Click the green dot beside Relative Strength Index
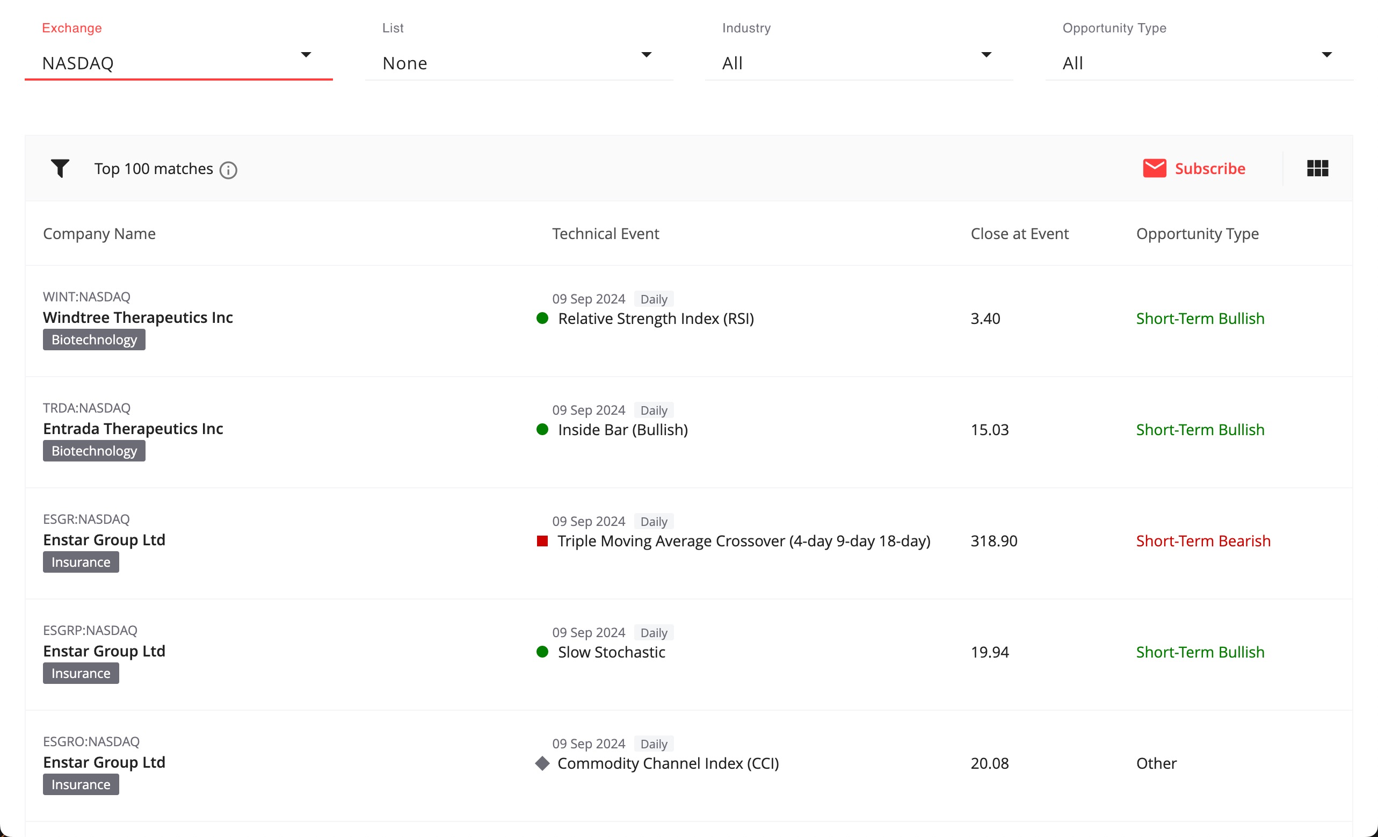This screenshot has height=837, width=1378. click(x=542, y=319)
